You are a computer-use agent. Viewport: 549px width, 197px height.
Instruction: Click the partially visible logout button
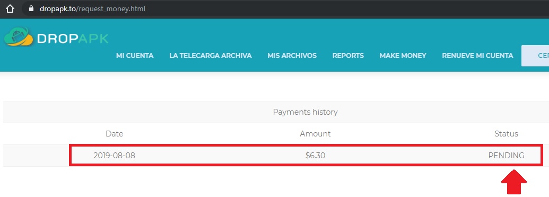tap(535, 56)
